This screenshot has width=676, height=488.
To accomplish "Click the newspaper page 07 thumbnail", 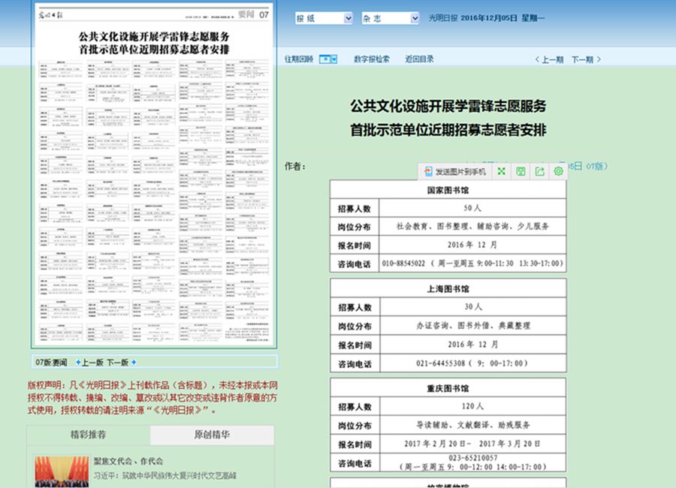I will tap(154, 175).
